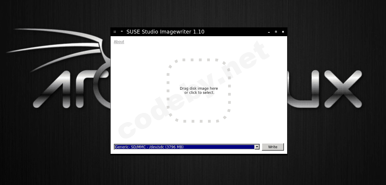Close the SUSE Studio Imagewriter window
386x185 pixels.
(283, 32)
